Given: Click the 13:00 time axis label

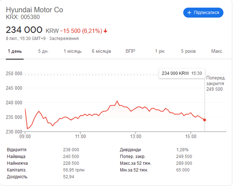Looking at the screenshot, I should pos(136,136).
